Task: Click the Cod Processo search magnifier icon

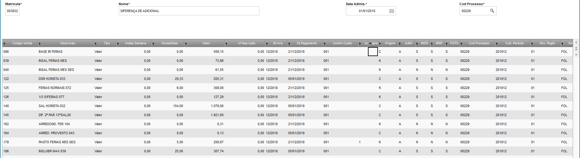Action: 492,11
